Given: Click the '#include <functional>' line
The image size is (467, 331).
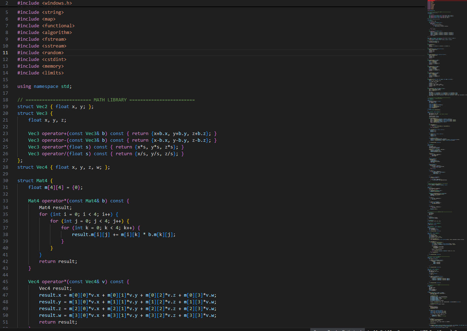Looking at the screenshot, I should pyautogui.click(x=46, y=26).
